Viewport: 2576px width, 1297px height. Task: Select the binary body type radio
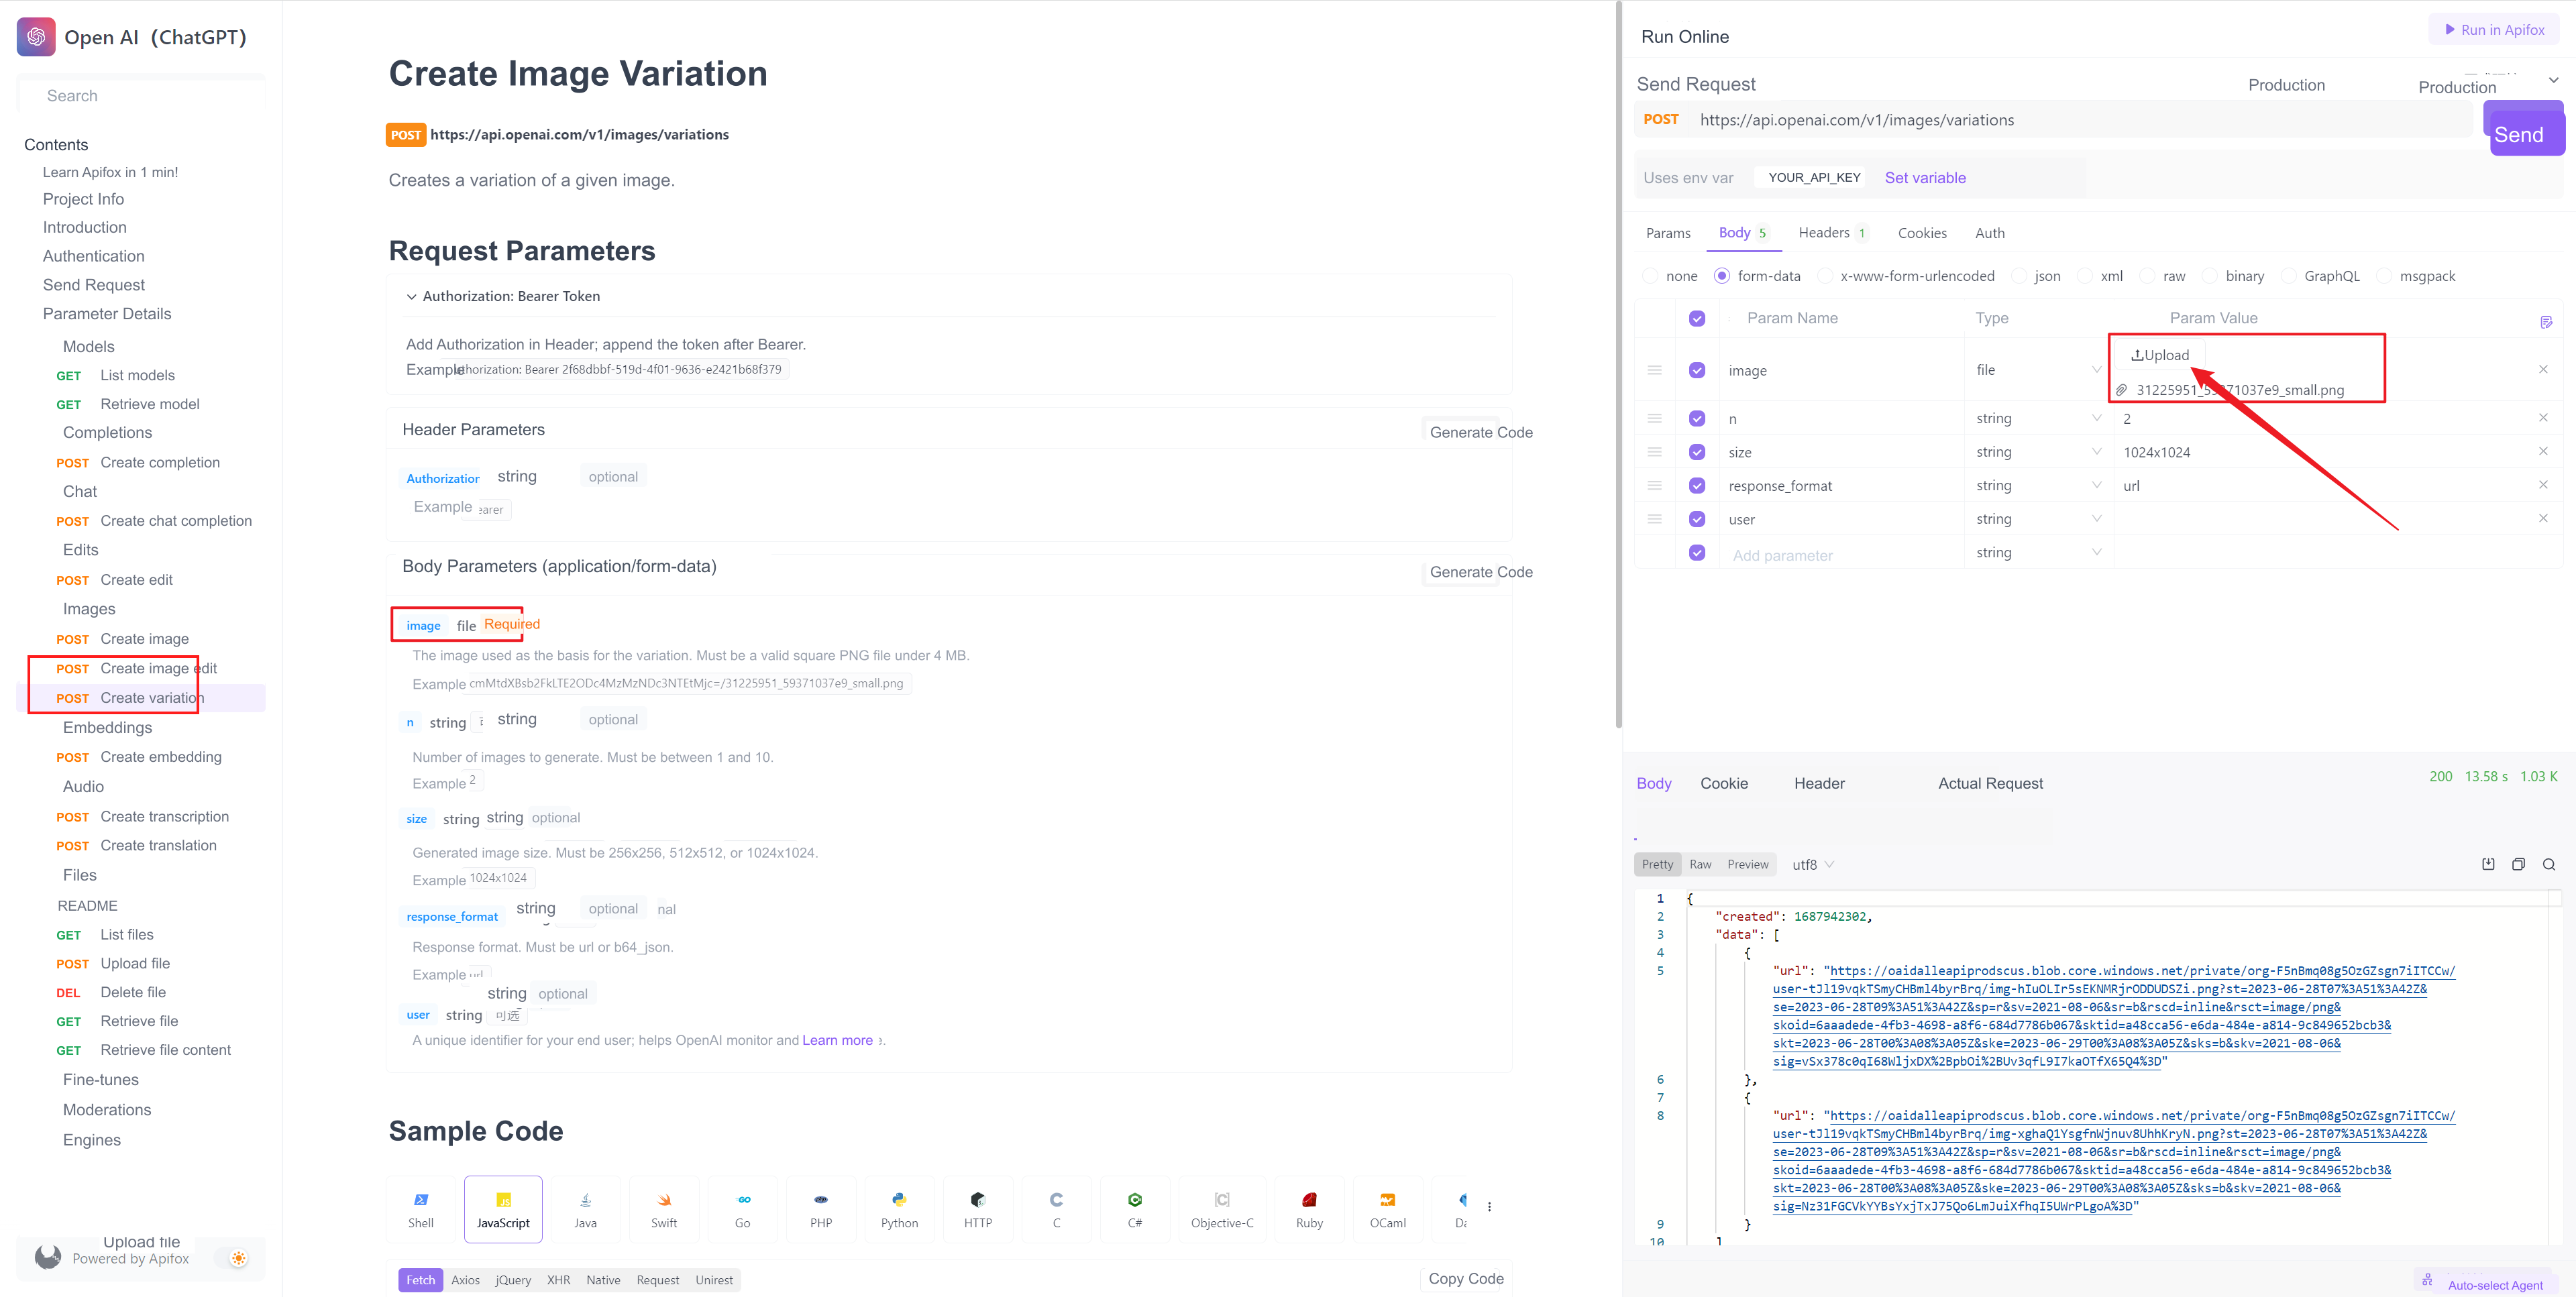click(x=2210, y=276)
